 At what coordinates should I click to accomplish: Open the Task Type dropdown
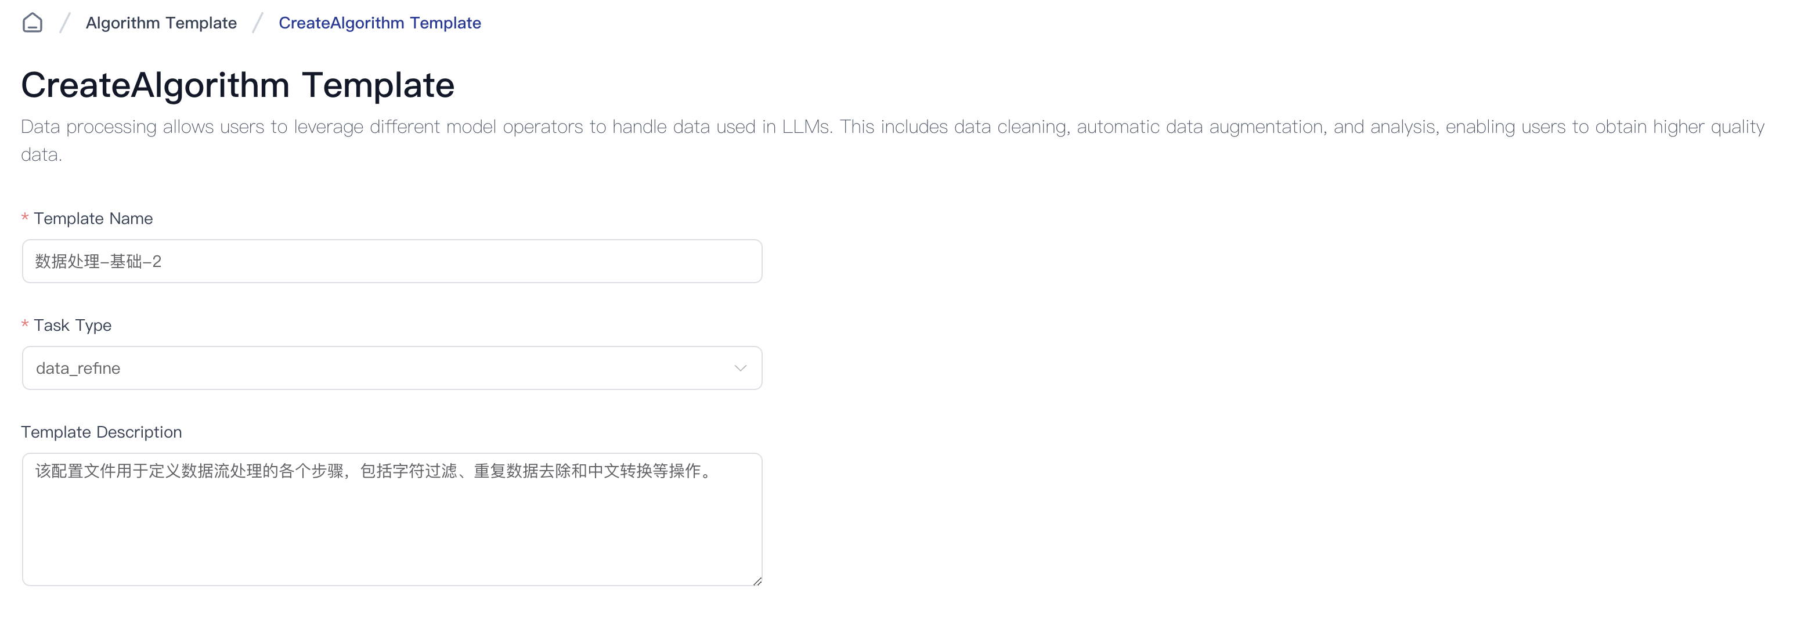click(x=391, y=368)
